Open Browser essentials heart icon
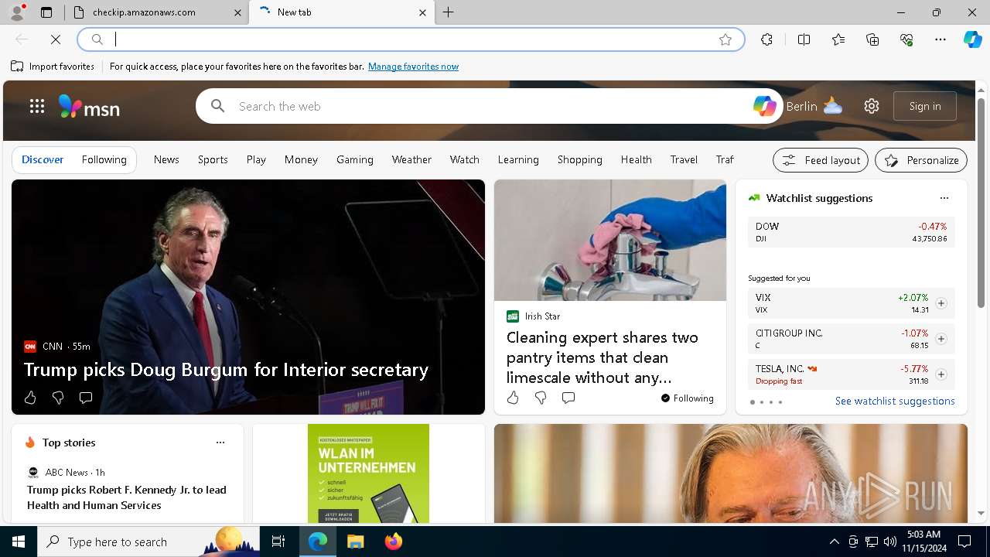This screenshot has height=557, width=990. [x=906, y=39]
